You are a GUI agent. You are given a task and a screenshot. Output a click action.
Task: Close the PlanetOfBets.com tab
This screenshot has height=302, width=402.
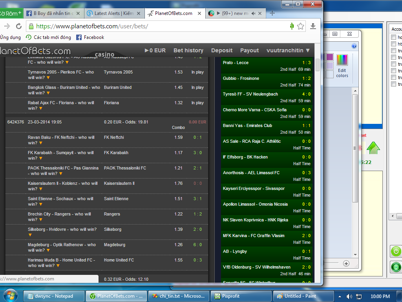tap(199, 13)
